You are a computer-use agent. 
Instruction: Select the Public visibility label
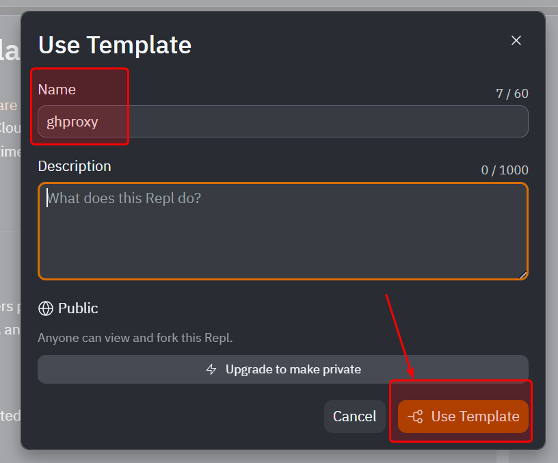point(78,308)
